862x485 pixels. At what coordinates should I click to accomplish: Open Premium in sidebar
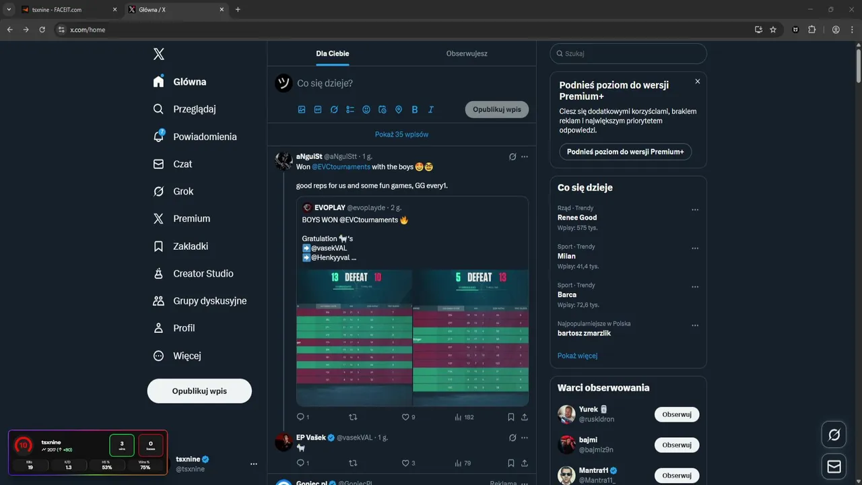[x=181, y=218]
